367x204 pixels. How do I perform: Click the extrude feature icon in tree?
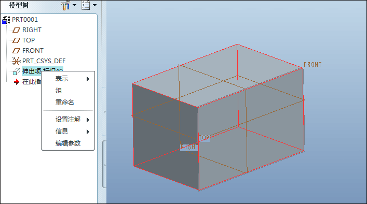pos(17,71)
